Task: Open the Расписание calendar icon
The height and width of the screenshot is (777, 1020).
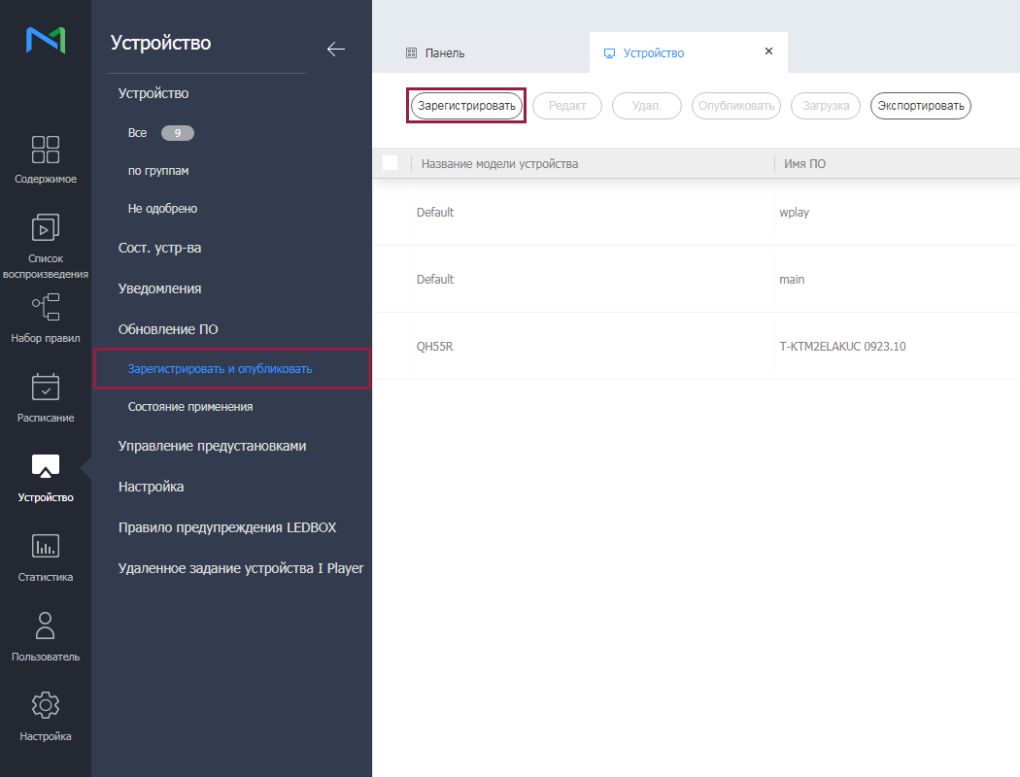Action: 46,388
